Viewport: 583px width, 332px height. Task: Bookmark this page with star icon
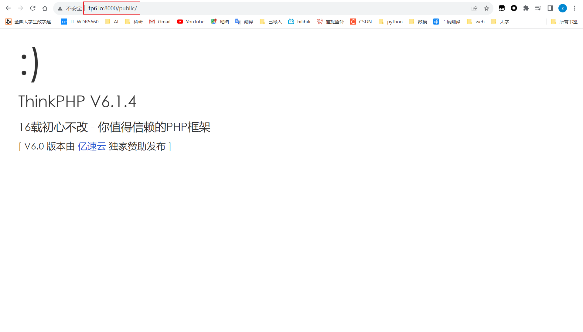coord(486,8)
